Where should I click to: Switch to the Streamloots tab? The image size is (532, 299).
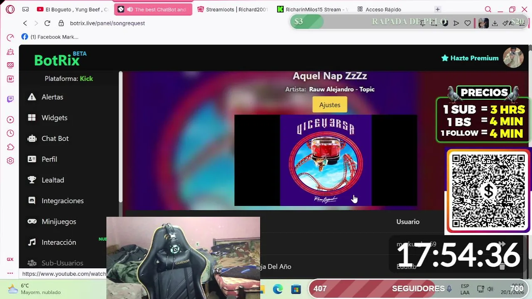pos(232,9)
